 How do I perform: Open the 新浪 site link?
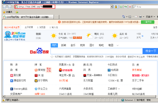[x=14, y=65]
